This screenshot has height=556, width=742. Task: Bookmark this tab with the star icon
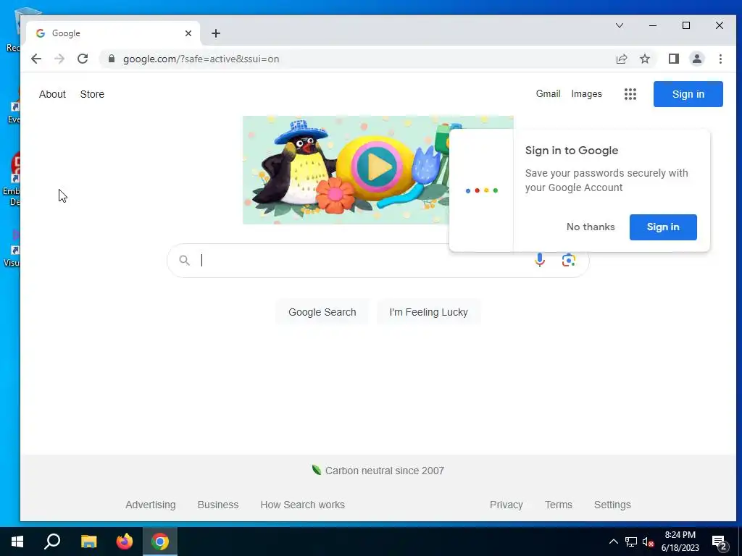(644, 59)
